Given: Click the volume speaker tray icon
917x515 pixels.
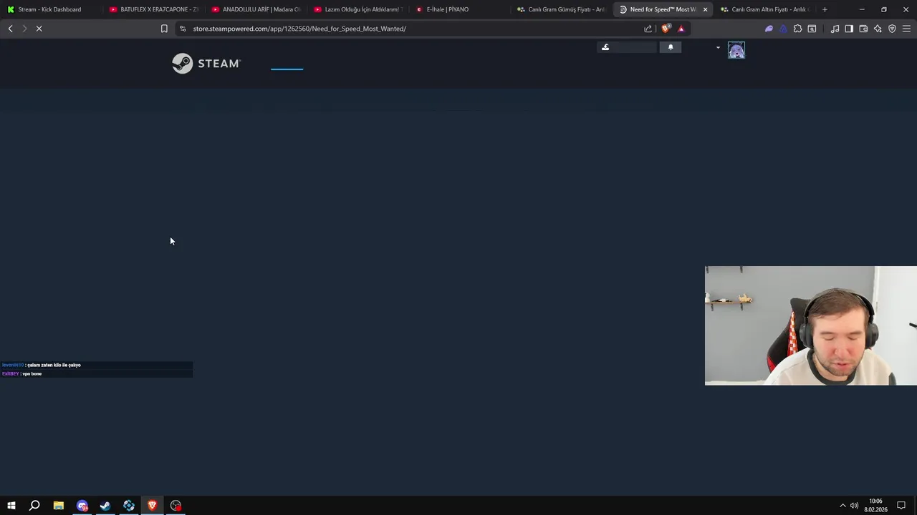Looking at the screenshot, I should (x=854, y=506).
